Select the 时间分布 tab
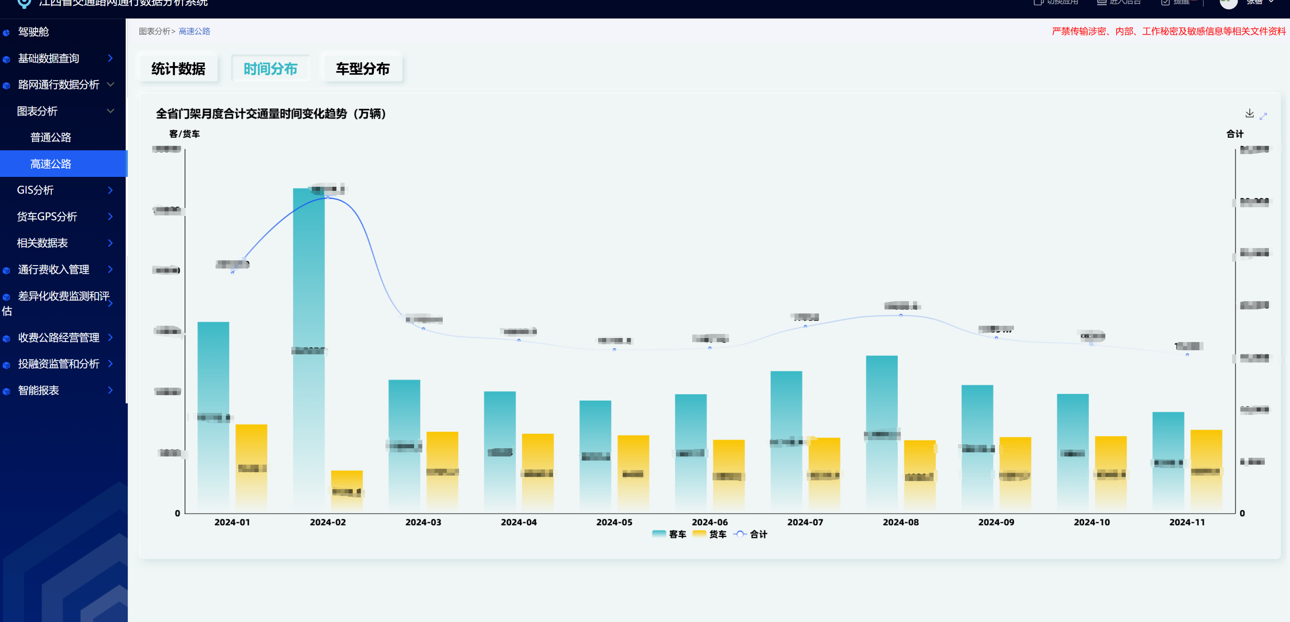 (270, 68)
